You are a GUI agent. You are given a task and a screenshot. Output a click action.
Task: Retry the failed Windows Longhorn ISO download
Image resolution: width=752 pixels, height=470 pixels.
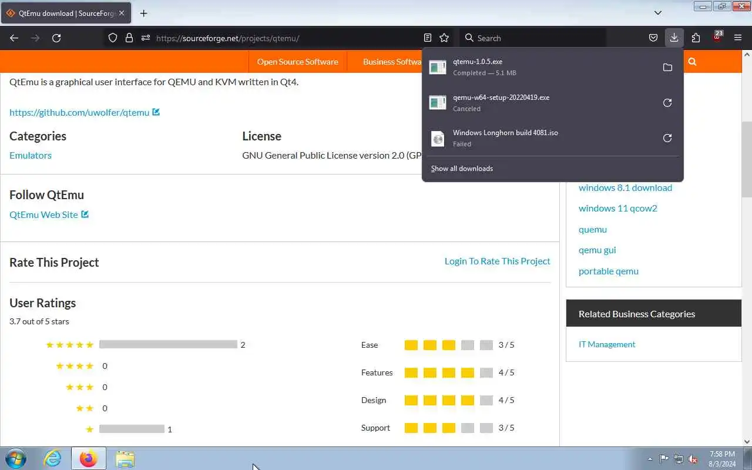click(x=667, y=138)
